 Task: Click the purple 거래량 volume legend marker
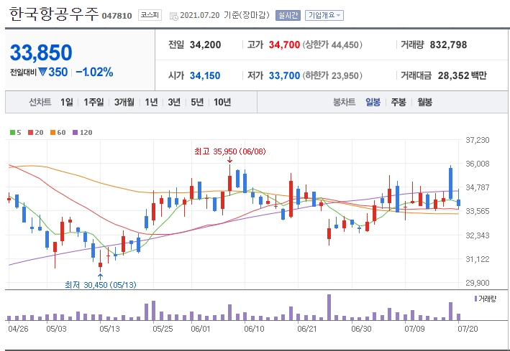point(476,299)
